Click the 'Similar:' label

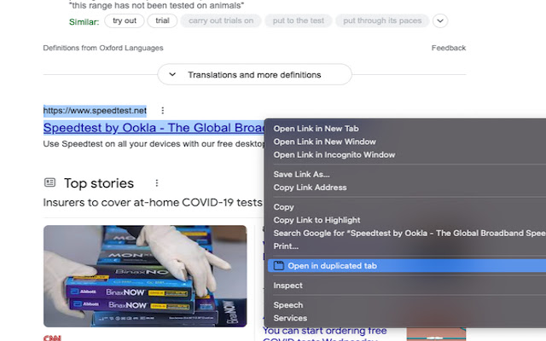click(x=84, y=22)
